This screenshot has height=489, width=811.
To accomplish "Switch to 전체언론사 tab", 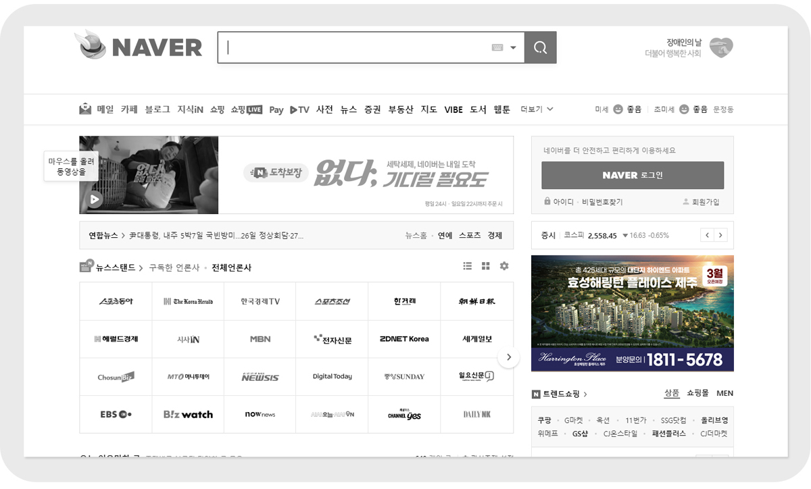I will [x=231, y=267].
